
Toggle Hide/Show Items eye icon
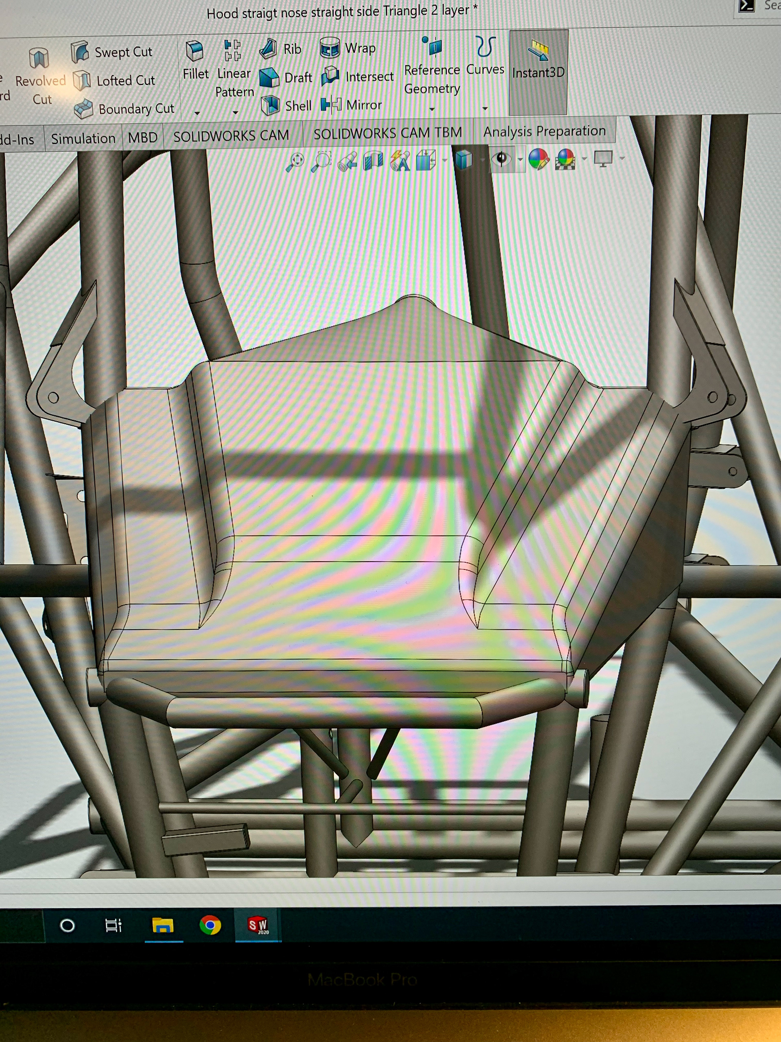[502, 159]
